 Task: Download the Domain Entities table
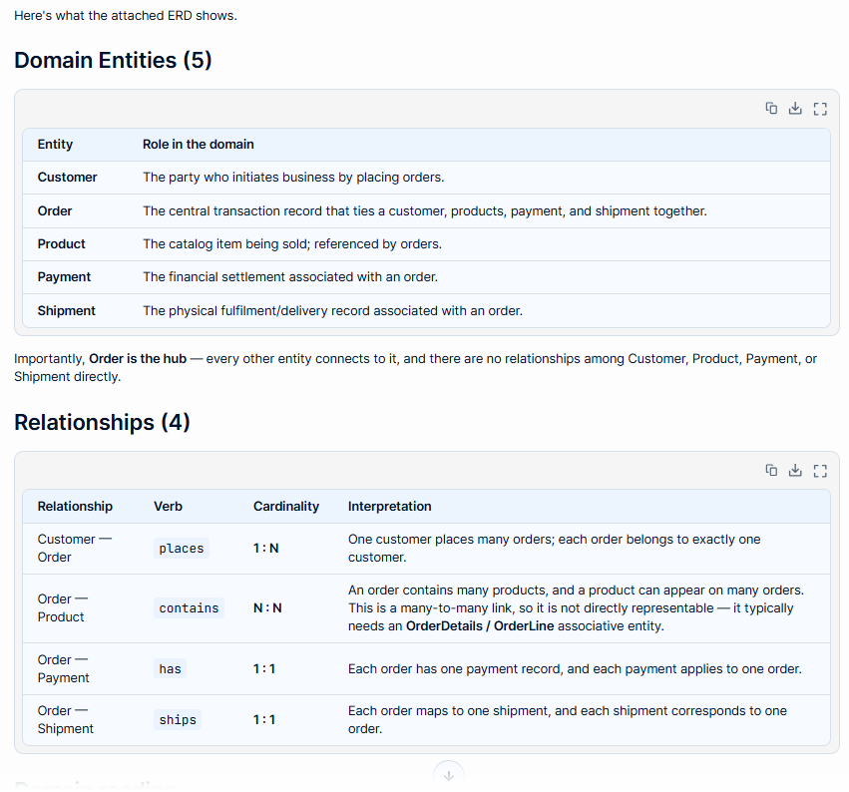click(795, 109)
